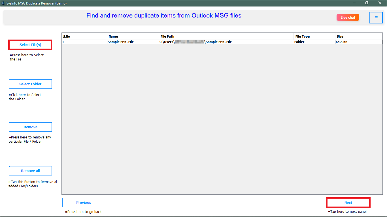Click the Select File(s) button
Screen dimensions: 387x217
30,45
